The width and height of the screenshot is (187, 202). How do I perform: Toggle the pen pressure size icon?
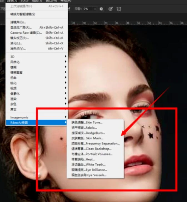coord(111,9)
